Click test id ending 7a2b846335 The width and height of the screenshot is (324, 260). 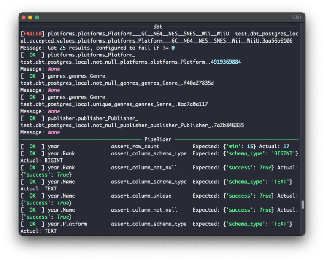point(132,126)
